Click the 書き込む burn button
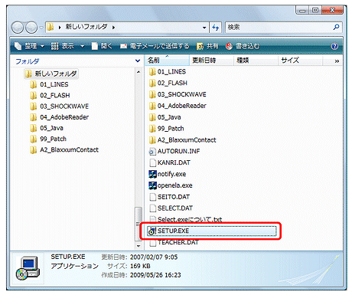This screenshot has height=295, width=352. pos(243,46)
